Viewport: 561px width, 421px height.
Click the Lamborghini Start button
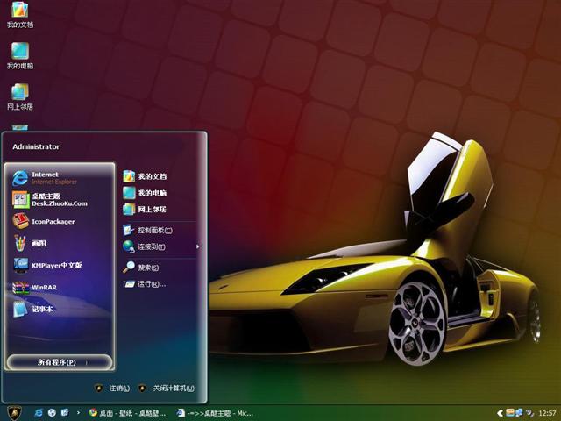click(14, 412)
